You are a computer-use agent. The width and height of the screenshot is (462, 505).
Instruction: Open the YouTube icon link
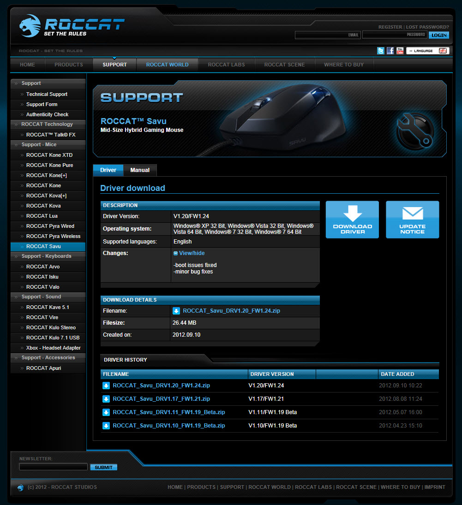(x=400, y=51)
